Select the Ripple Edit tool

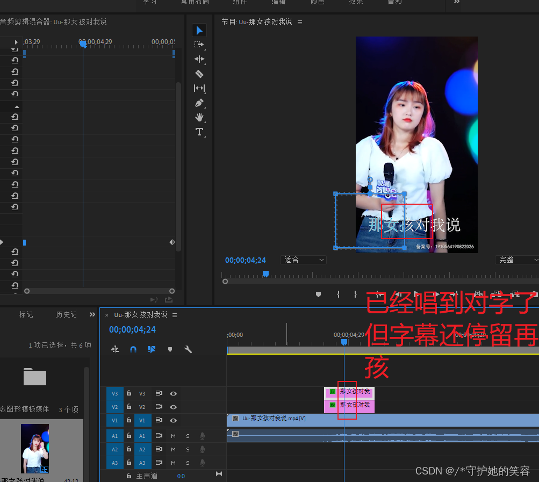(199, 59)
